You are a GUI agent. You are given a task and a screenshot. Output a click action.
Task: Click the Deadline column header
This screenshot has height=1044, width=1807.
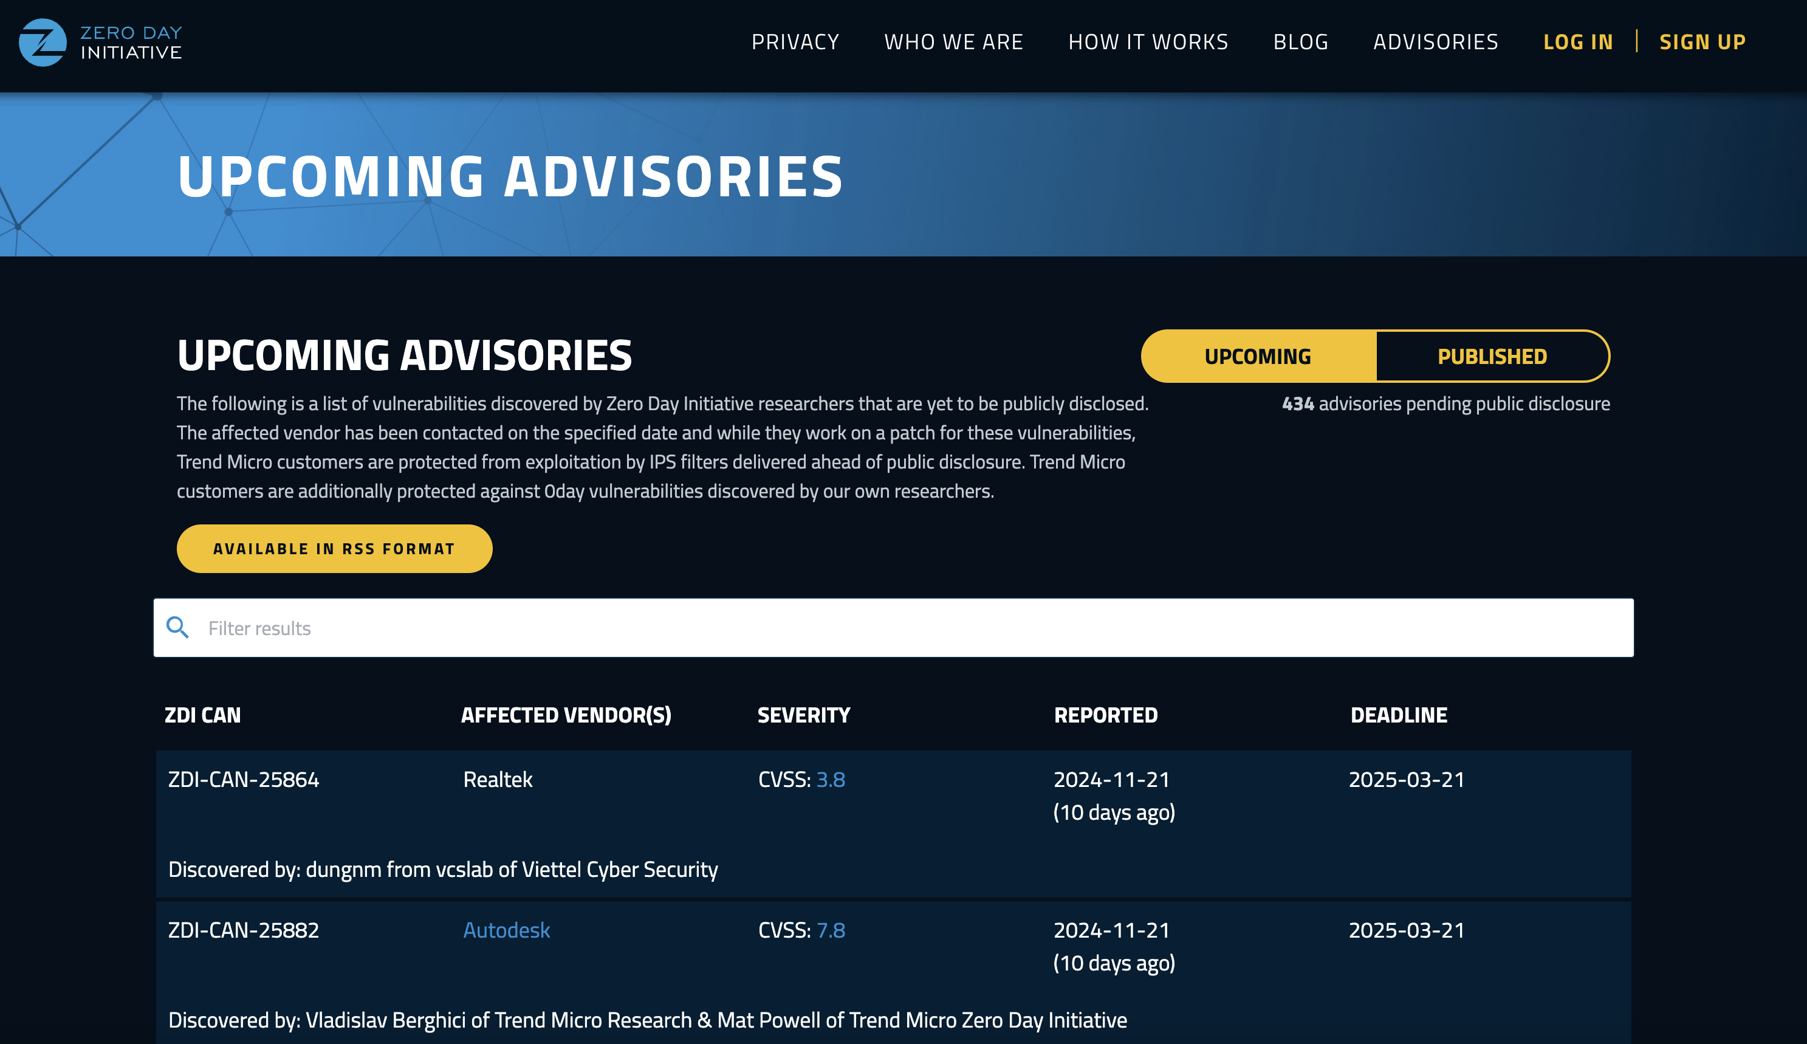1399,715
